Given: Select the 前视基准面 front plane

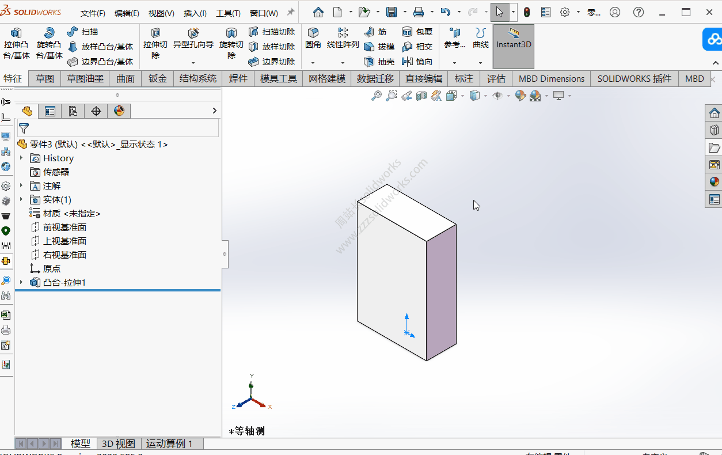Looking at the screenshot, I should 58,227.
